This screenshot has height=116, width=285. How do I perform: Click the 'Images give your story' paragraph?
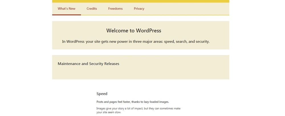pyautogui.click(x=139, y=108)
